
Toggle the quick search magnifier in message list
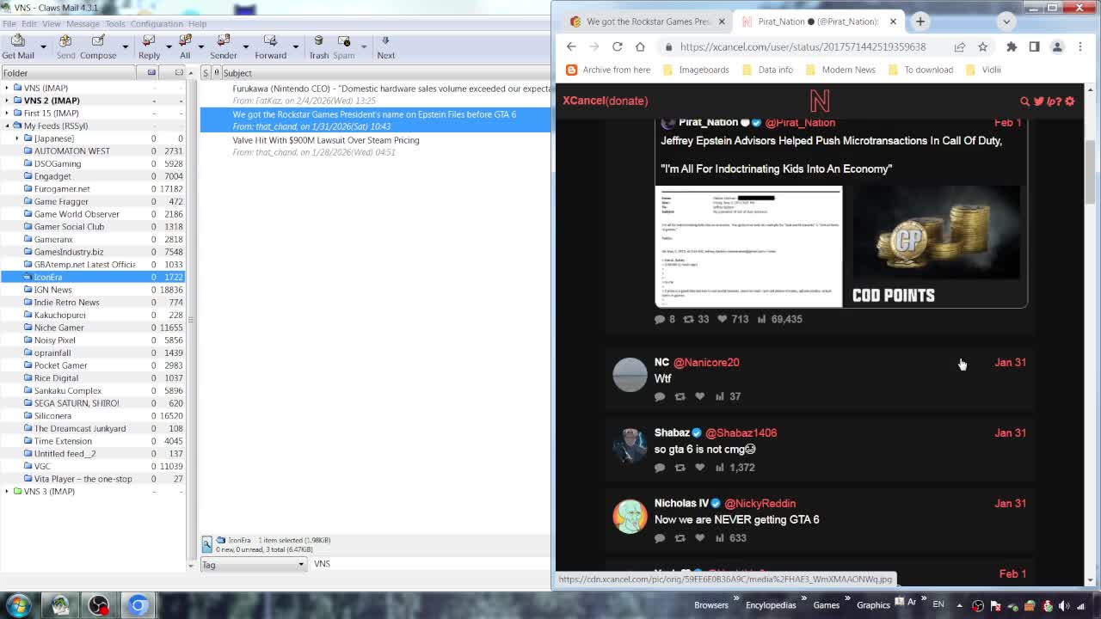point(207,543)
